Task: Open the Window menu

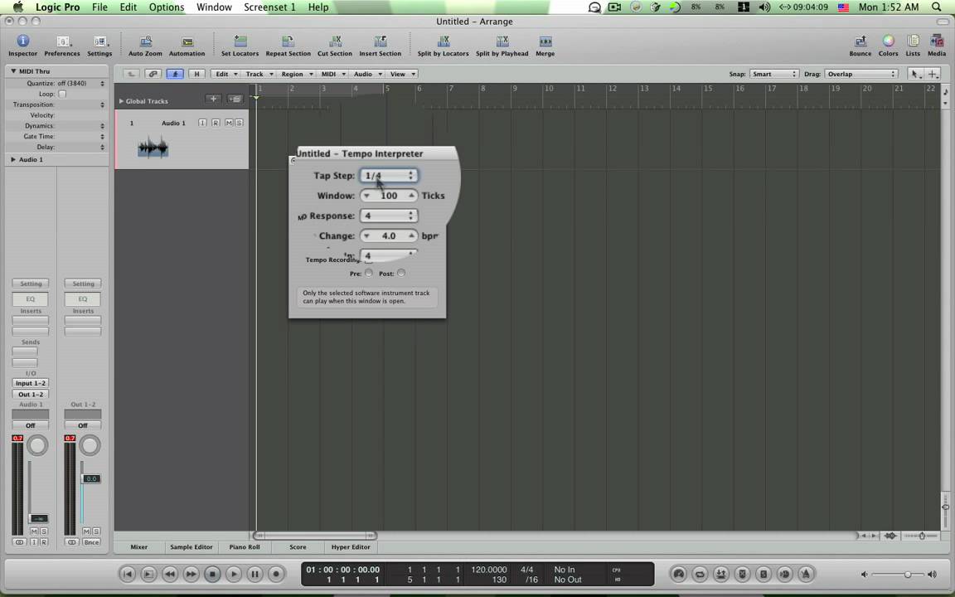Action: click(x=214, y=7)
